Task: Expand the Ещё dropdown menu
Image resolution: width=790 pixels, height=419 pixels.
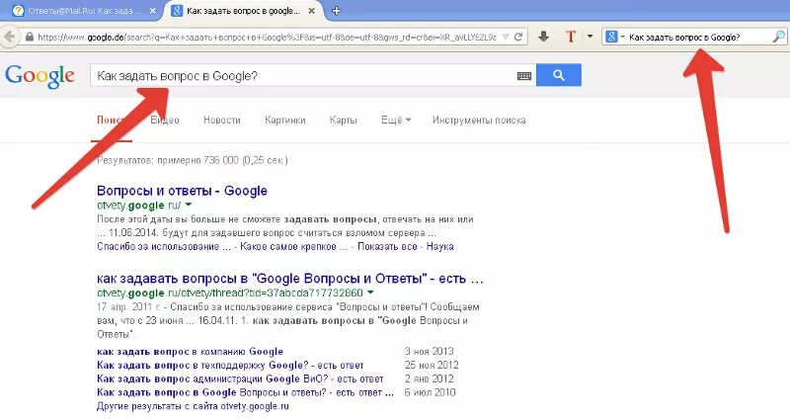Action: (x=396, y=120)
